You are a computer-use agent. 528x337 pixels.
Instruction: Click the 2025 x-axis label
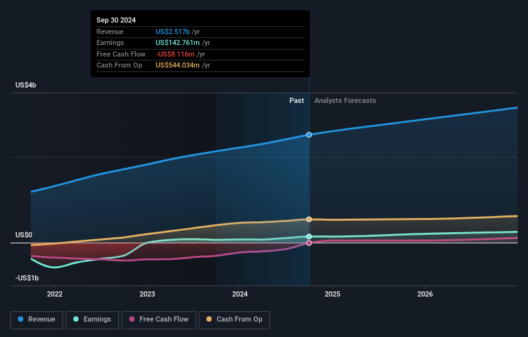[332, 295]
